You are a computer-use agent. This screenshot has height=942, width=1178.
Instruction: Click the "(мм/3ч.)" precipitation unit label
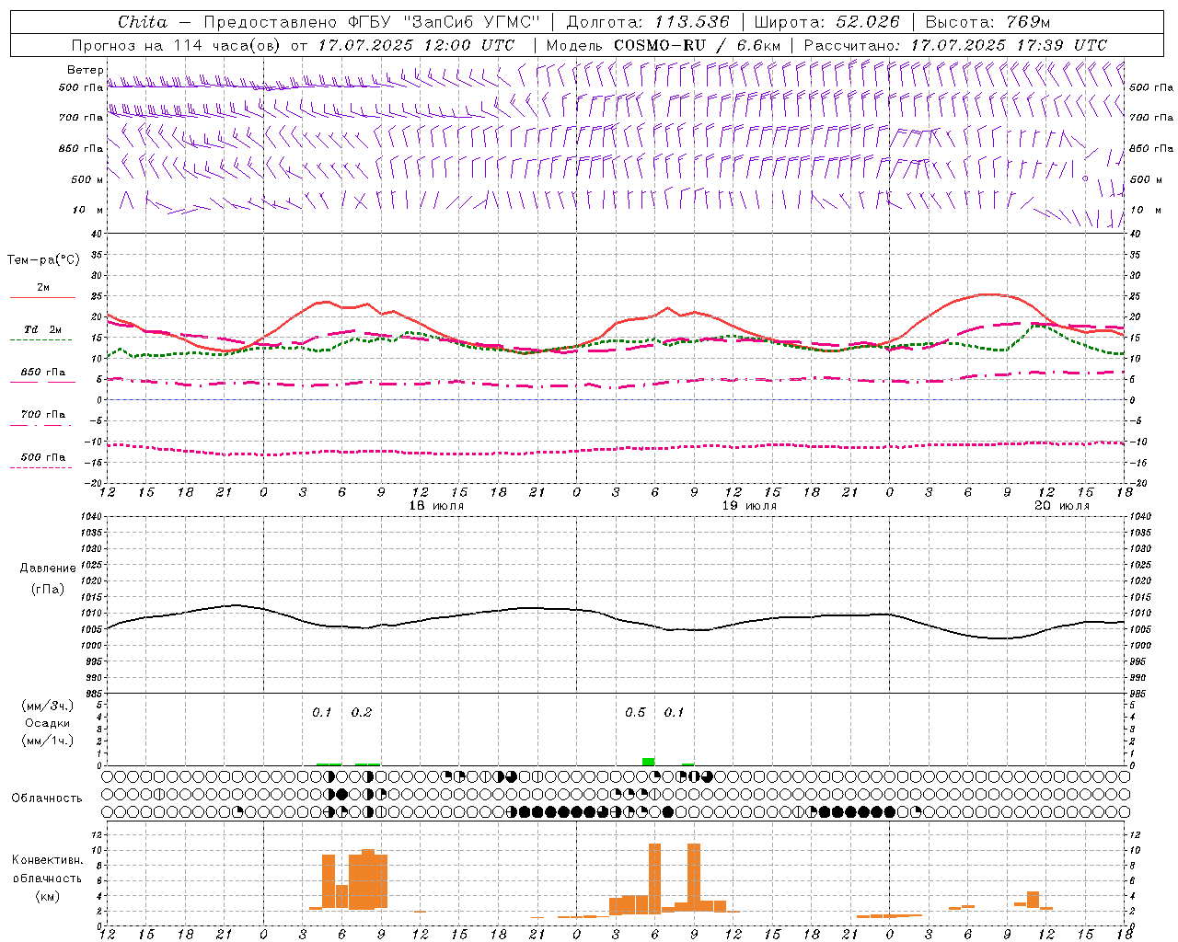pos(47,706)
